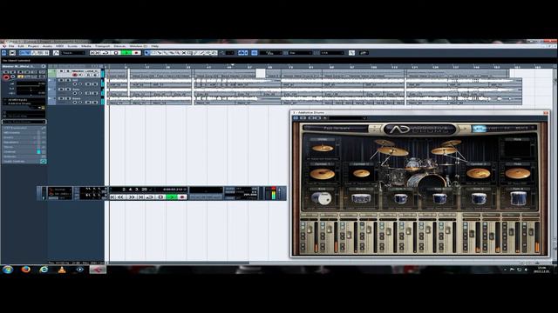Select the Mute X tool in toolbar
The image size is (558, 313).
coord(184,53)
